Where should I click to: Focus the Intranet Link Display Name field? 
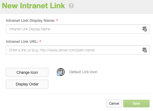pos(78,29)
